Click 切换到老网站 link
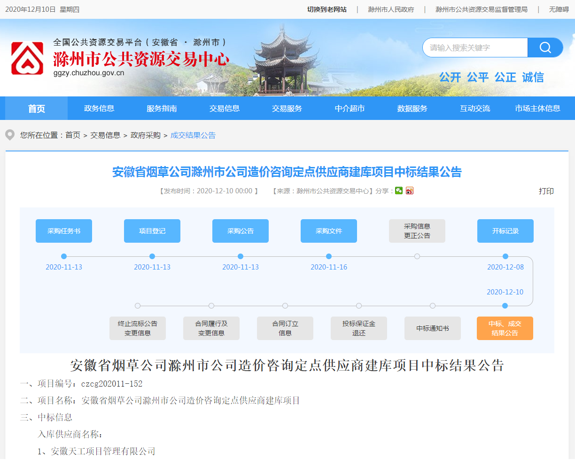Image resolution: width=575 pixels, height=460 pixels. click(327, 9)
